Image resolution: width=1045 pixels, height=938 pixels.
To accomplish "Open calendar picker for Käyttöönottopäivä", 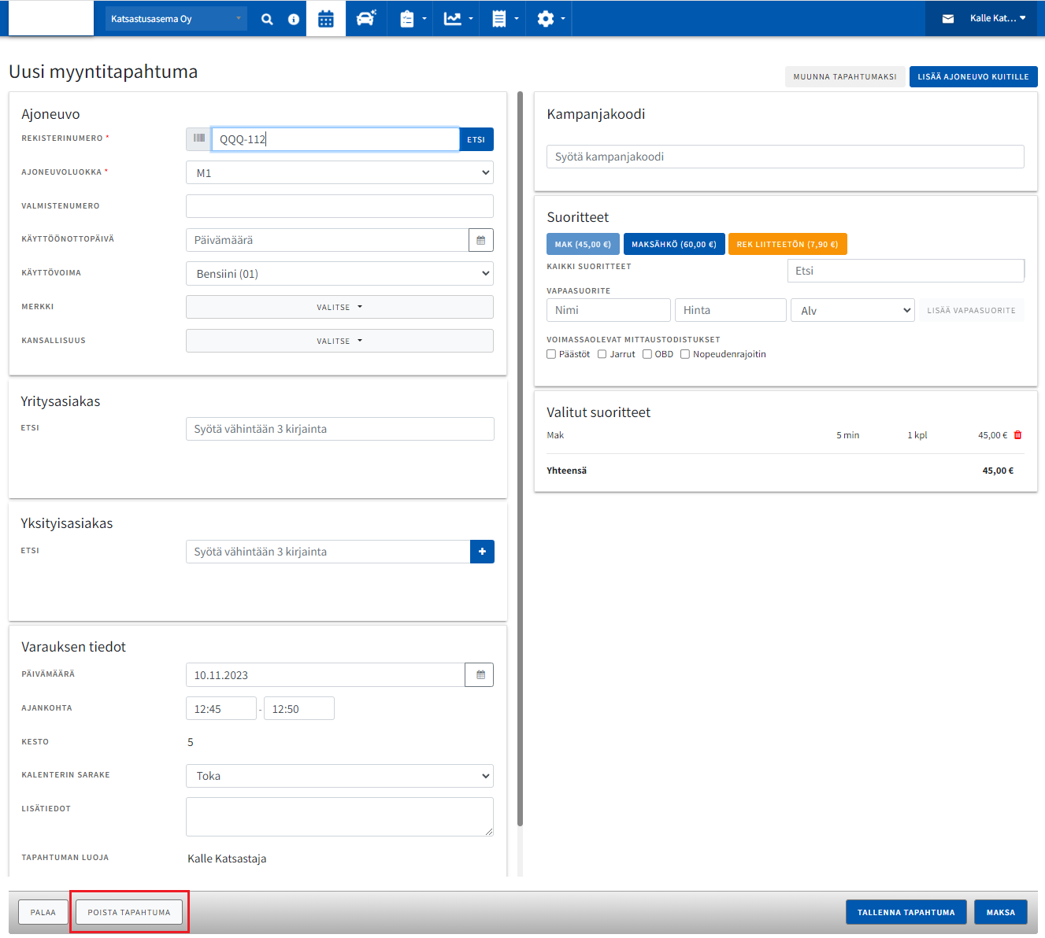I will [481, 240].
